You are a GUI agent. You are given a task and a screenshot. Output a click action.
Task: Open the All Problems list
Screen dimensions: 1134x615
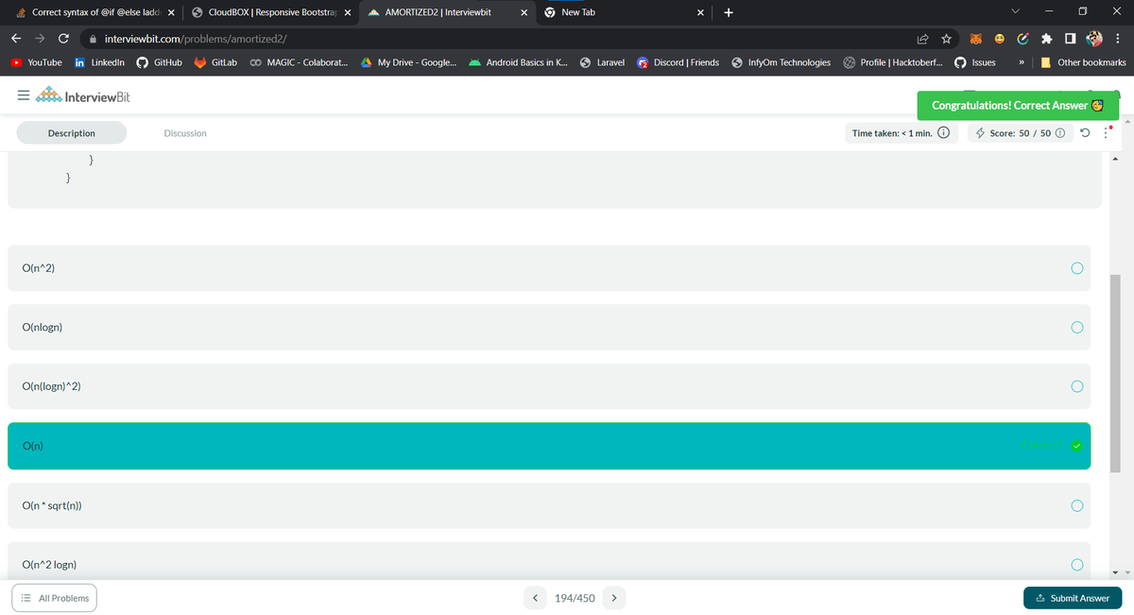[56, 598]
